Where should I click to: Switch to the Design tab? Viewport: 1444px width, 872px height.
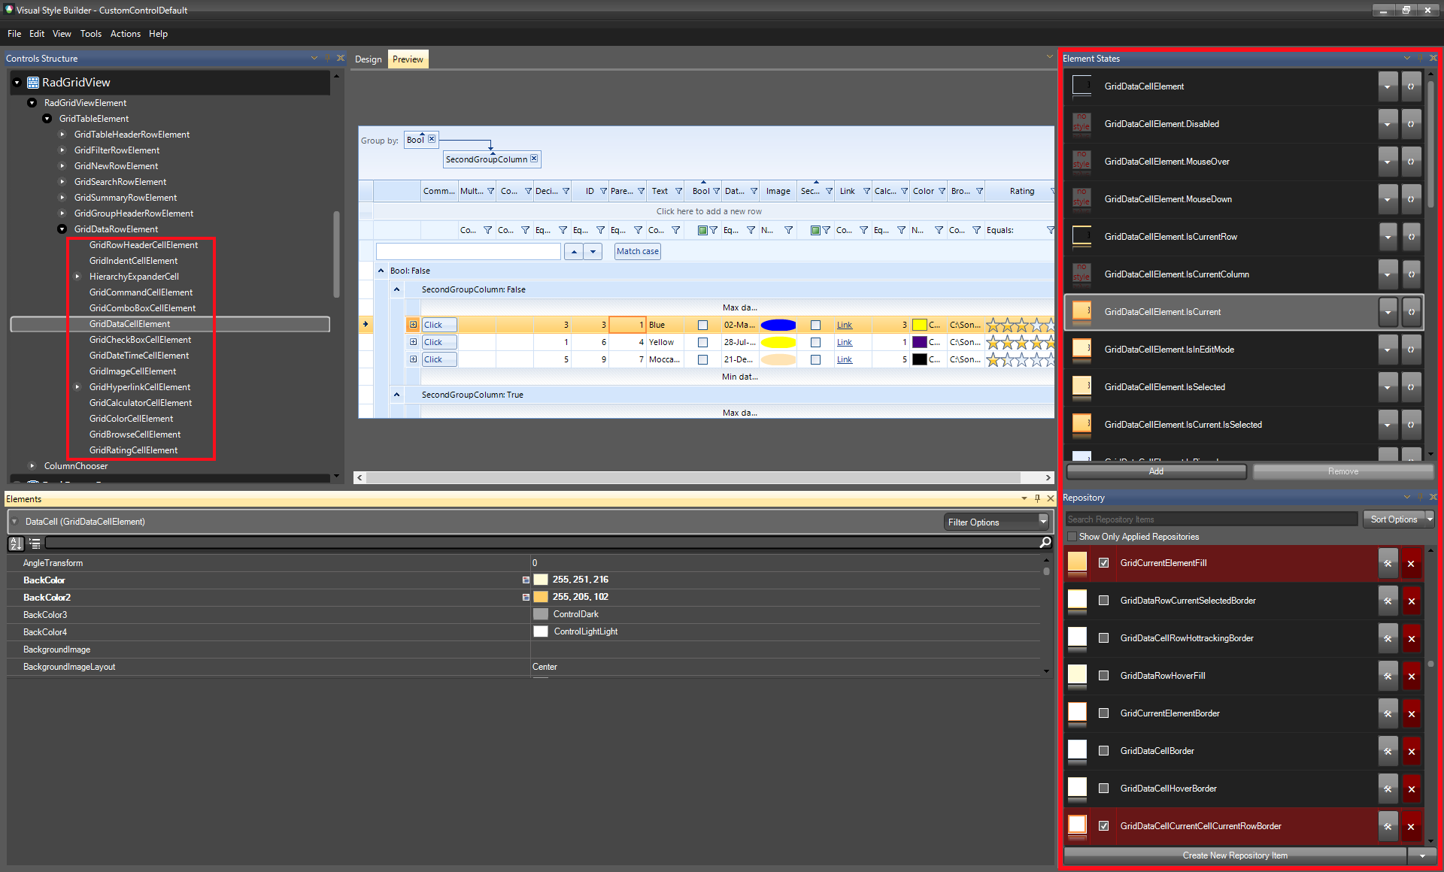(x=368, y=59)
